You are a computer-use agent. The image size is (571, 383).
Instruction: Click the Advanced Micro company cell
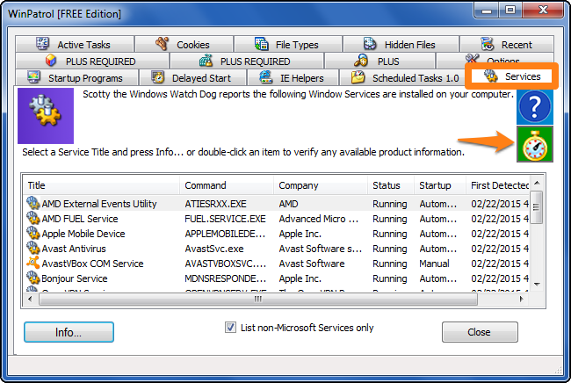click(319, 219)
